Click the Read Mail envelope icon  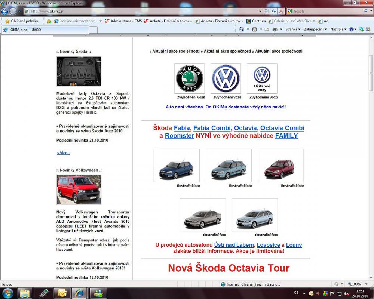pos(267,29)
